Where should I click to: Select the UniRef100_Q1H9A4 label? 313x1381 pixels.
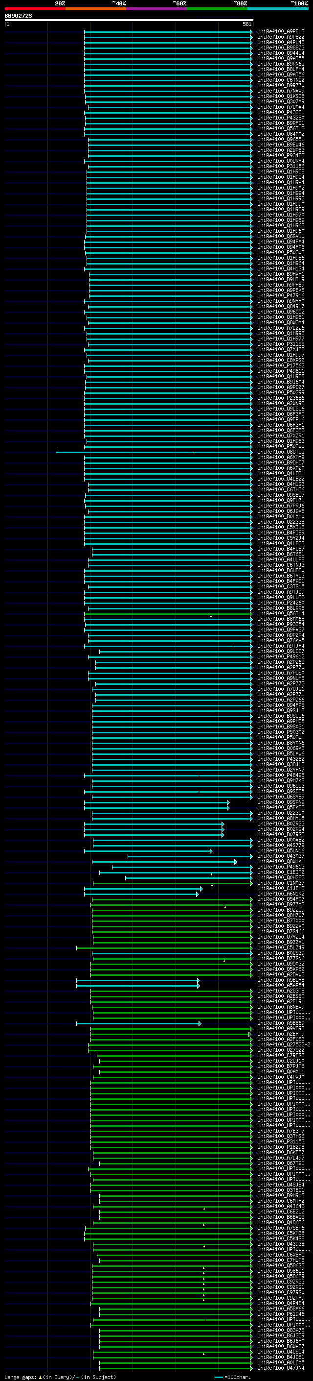[x=280, y=182]
